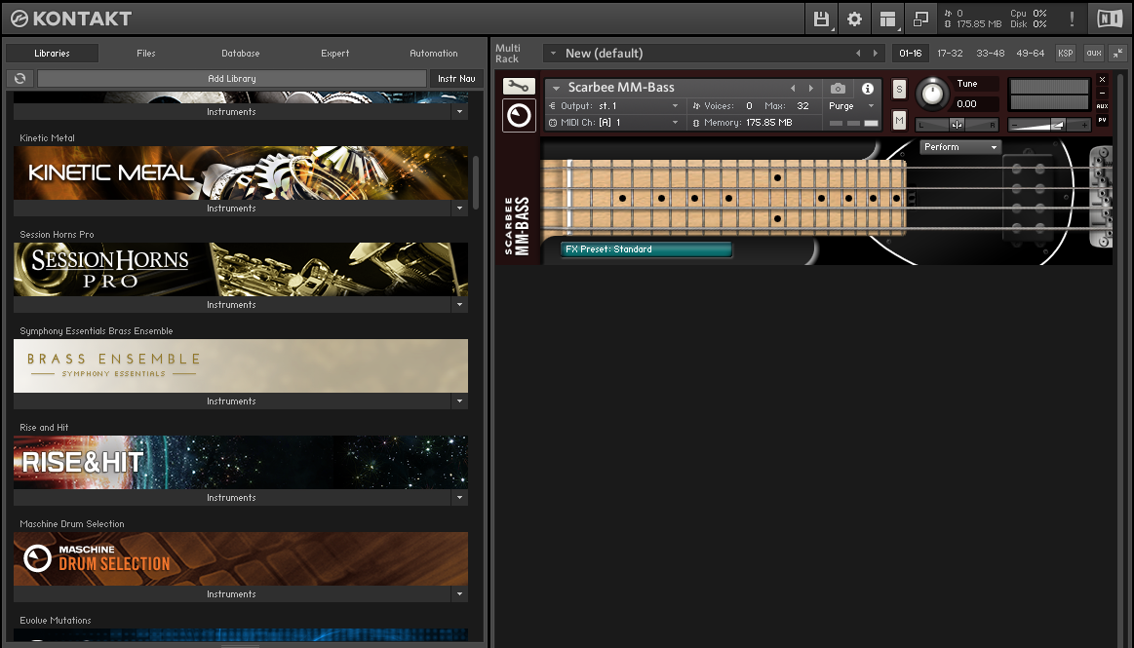Image resolution: width=1134 pixels, height=648 pixels.
Task: Remove the Scarbee MM-Bass instrument with X
Action: 1102,80
